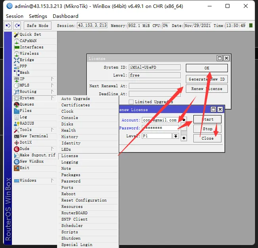Open the Queues section
This screenshot has height=248, width=258.
point(27,104)
